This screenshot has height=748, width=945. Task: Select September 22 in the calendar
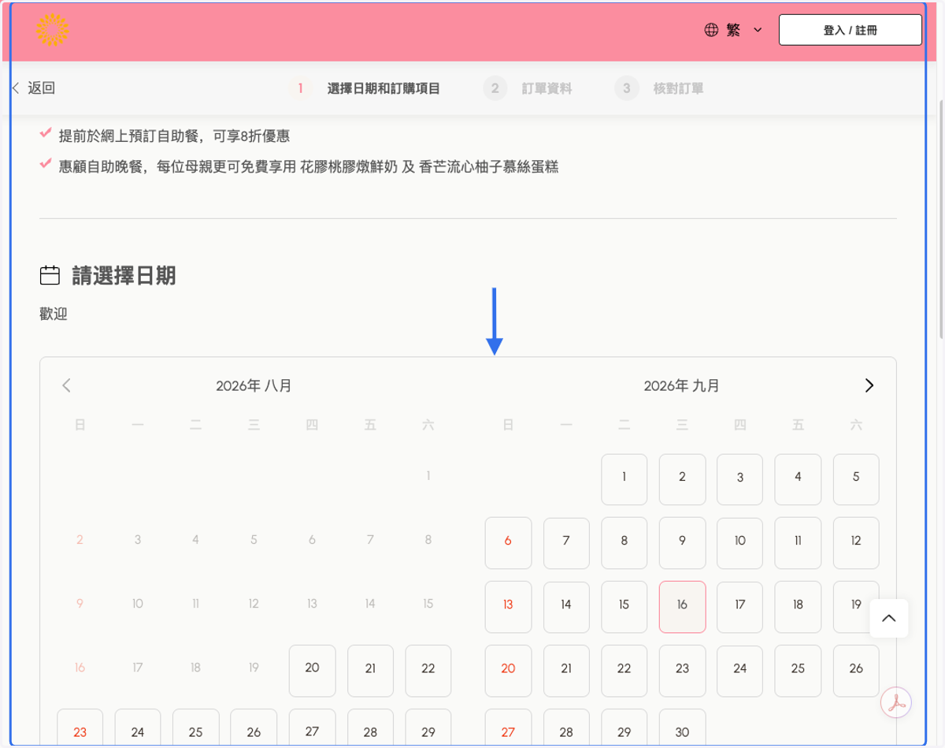pos(624,671)
